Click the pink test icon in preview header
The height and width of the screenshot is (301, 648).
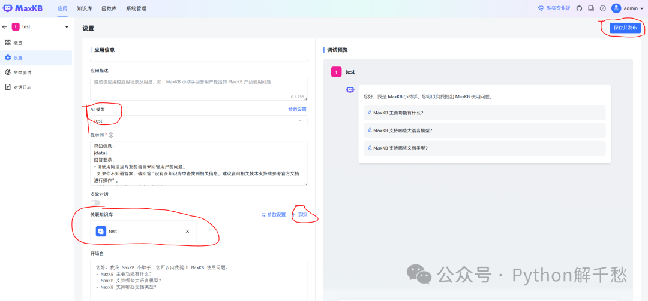[337, 72]
